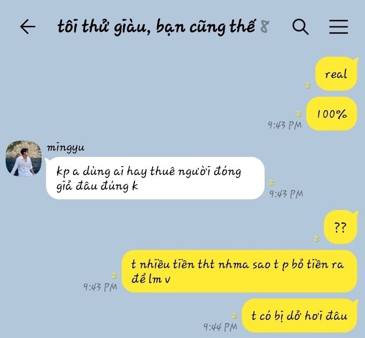This screenshot has width=365, height=338.
Task: Select the "??" message bubble
Action: [x=341, y=227]
